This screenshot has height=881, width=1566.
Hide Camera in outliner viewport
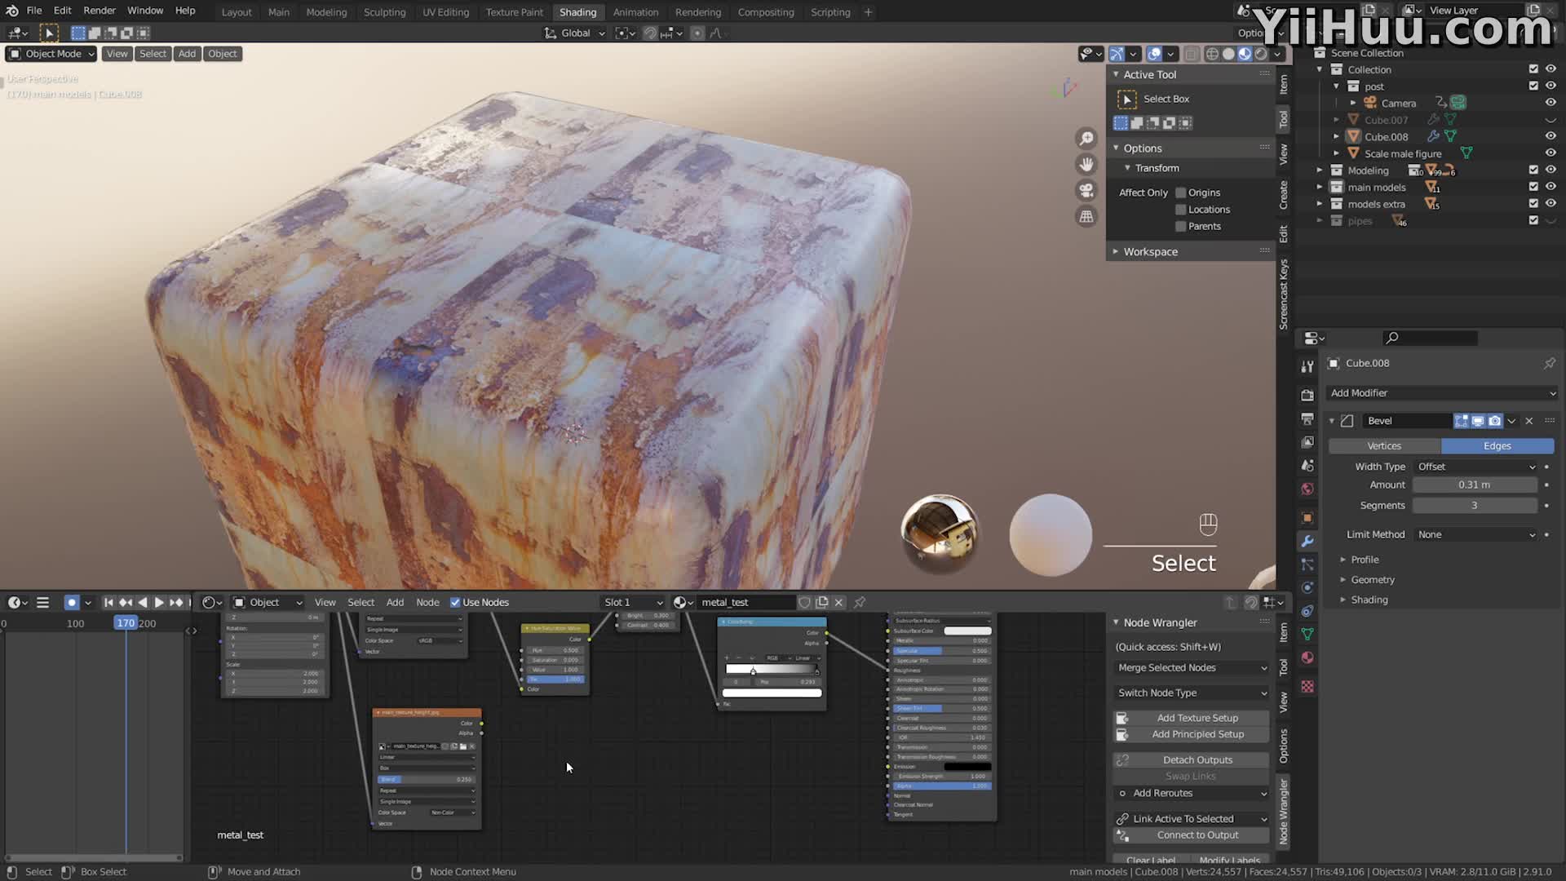pyautogui.click(x=1551, y=103)
